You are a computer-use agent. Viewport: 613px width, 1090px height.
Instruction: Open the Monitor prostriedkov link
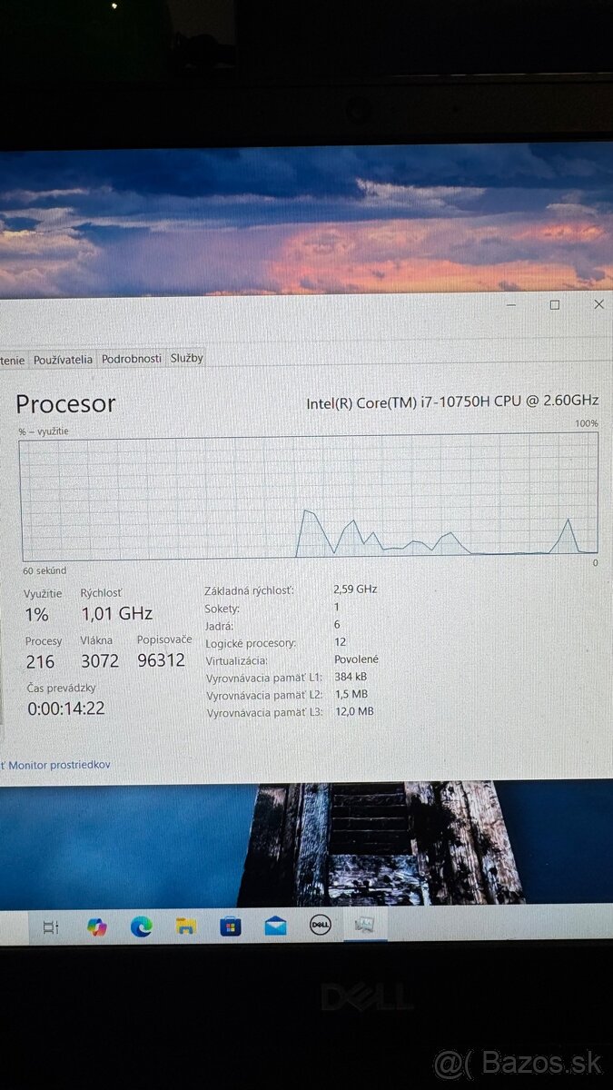coord(60,765)
